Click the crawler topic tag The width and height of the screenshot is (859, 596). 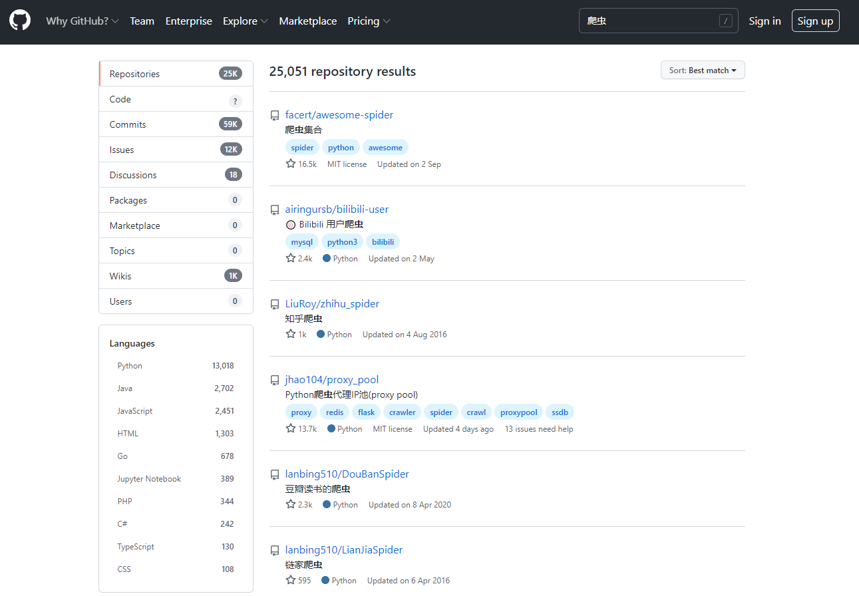[x=403, y=412]
